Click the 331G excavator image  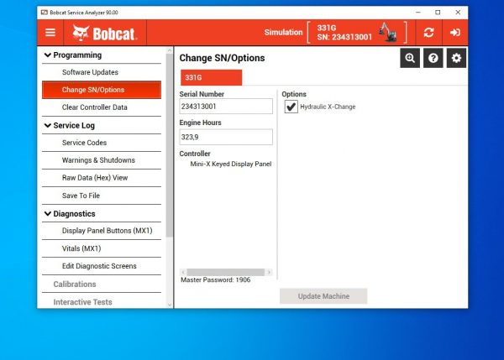pos(387,32)
